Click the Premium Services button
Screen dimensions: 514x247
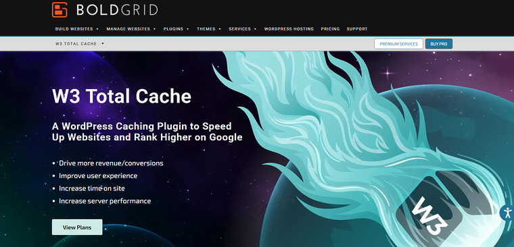pyautogui.click(x=398, y=44)
